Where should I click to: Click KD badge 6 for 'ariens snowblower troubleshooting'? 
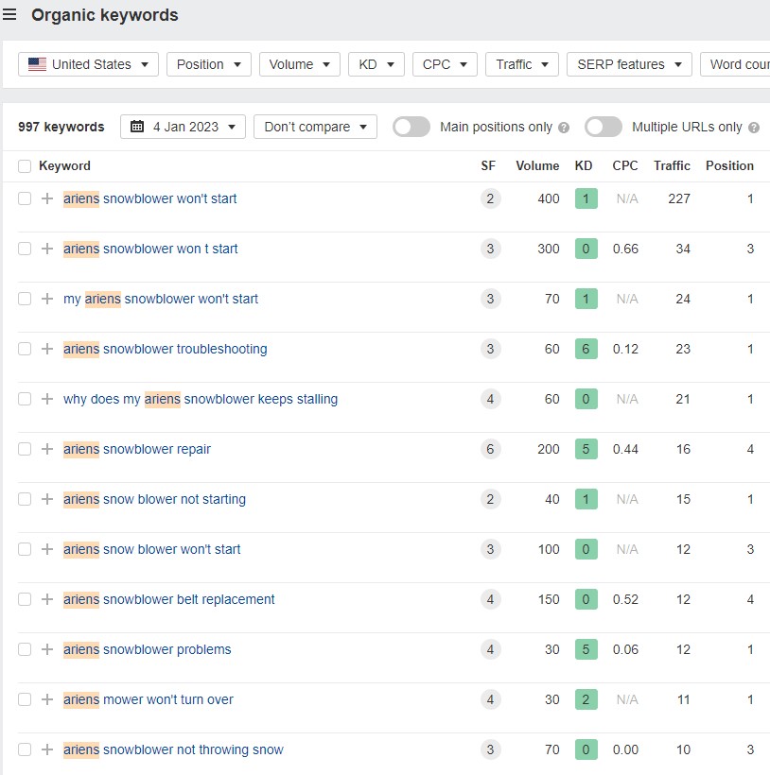click(586, 349)
